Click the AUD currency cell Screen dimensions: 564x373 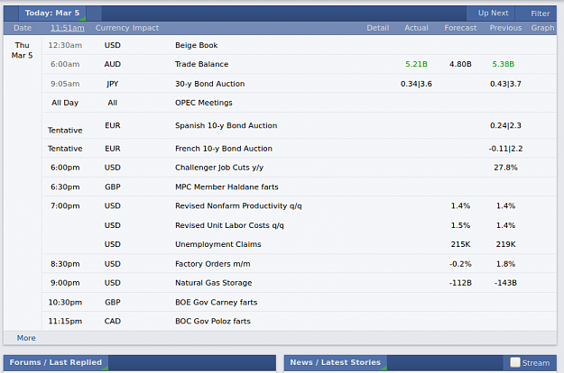pyautogui.click(x=112, y=64)
